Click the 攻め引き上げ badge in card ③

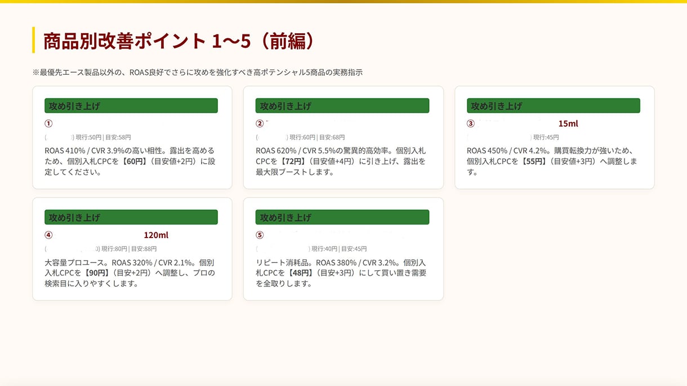click(x=554, y=106)
